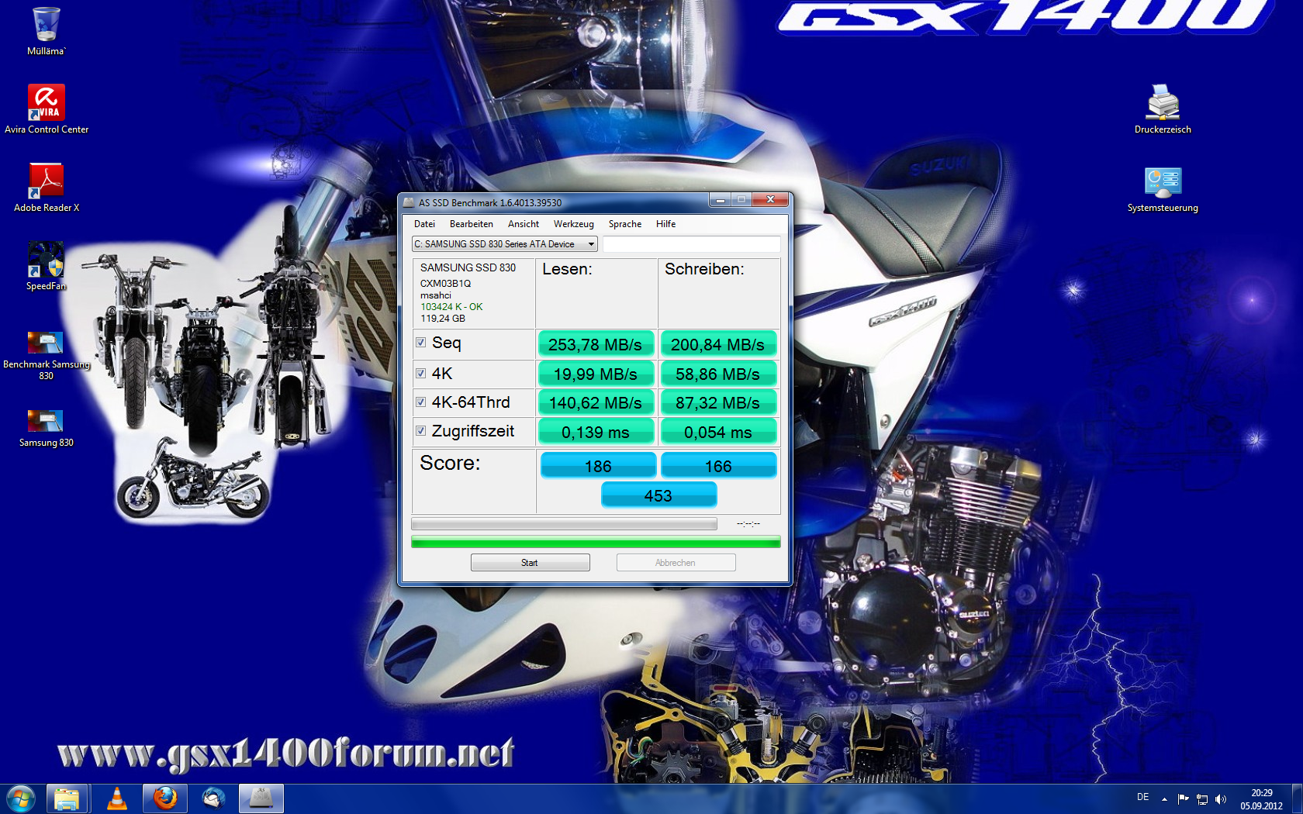The height and width of the screenshot is (814, 1303).
Task: Open the Werkzeug menu
Action: (x=574, y=224)
